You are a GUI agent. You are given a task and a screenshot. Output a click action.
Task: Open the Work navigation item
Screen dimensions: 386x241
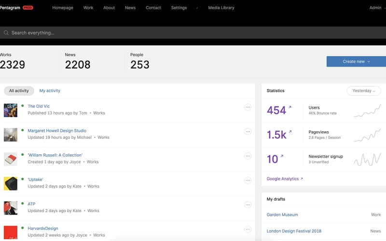tap(88, 8)
